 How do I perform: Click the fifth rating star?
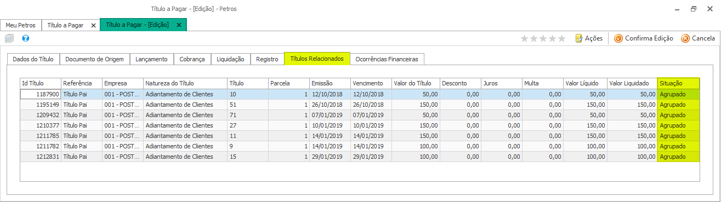click(x=561, y=38)
